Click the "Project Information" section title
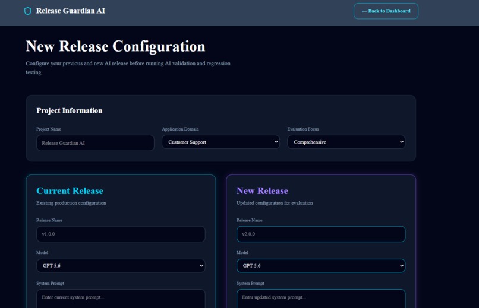 click(x=70, y=110)
